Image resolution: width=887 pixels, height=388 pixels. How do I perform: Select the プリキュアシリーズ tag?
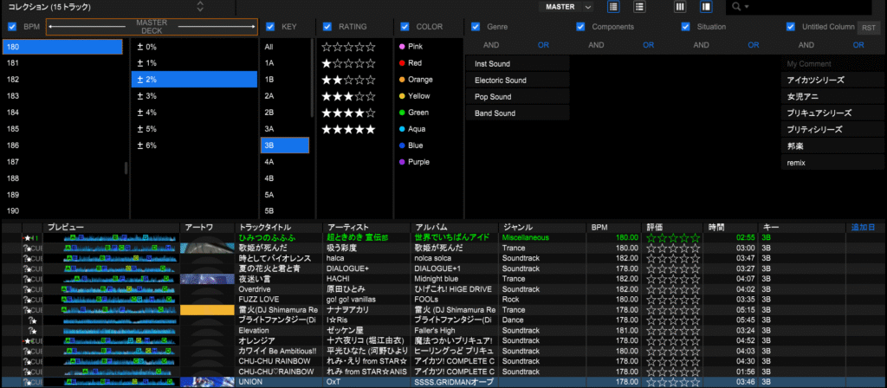pyautogui.click(x=832, y=113)
